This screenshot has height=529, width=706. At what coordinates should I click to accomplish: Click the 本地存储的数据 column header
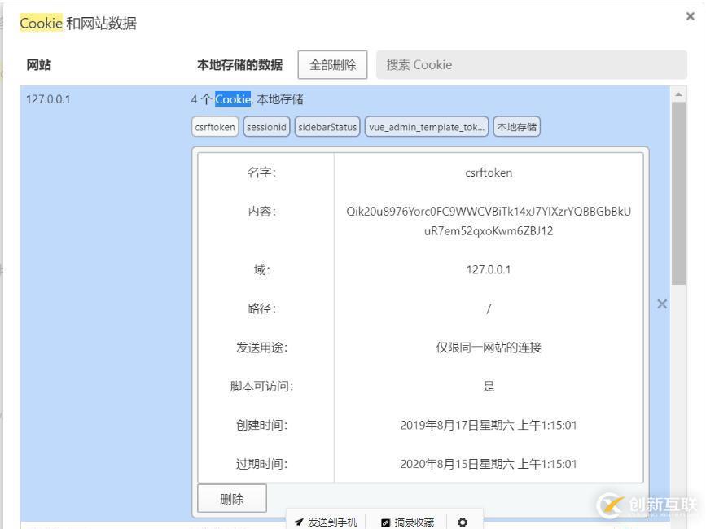239,65
